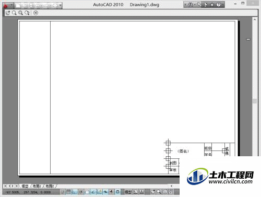The image size is (261, 197).
Task: Select the Pan hand tool in preview toolbar
Action: [8, 13]
